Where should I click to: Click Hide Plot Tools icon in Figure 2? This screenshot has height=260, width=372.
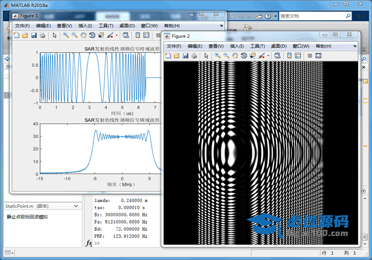[310, 56]
